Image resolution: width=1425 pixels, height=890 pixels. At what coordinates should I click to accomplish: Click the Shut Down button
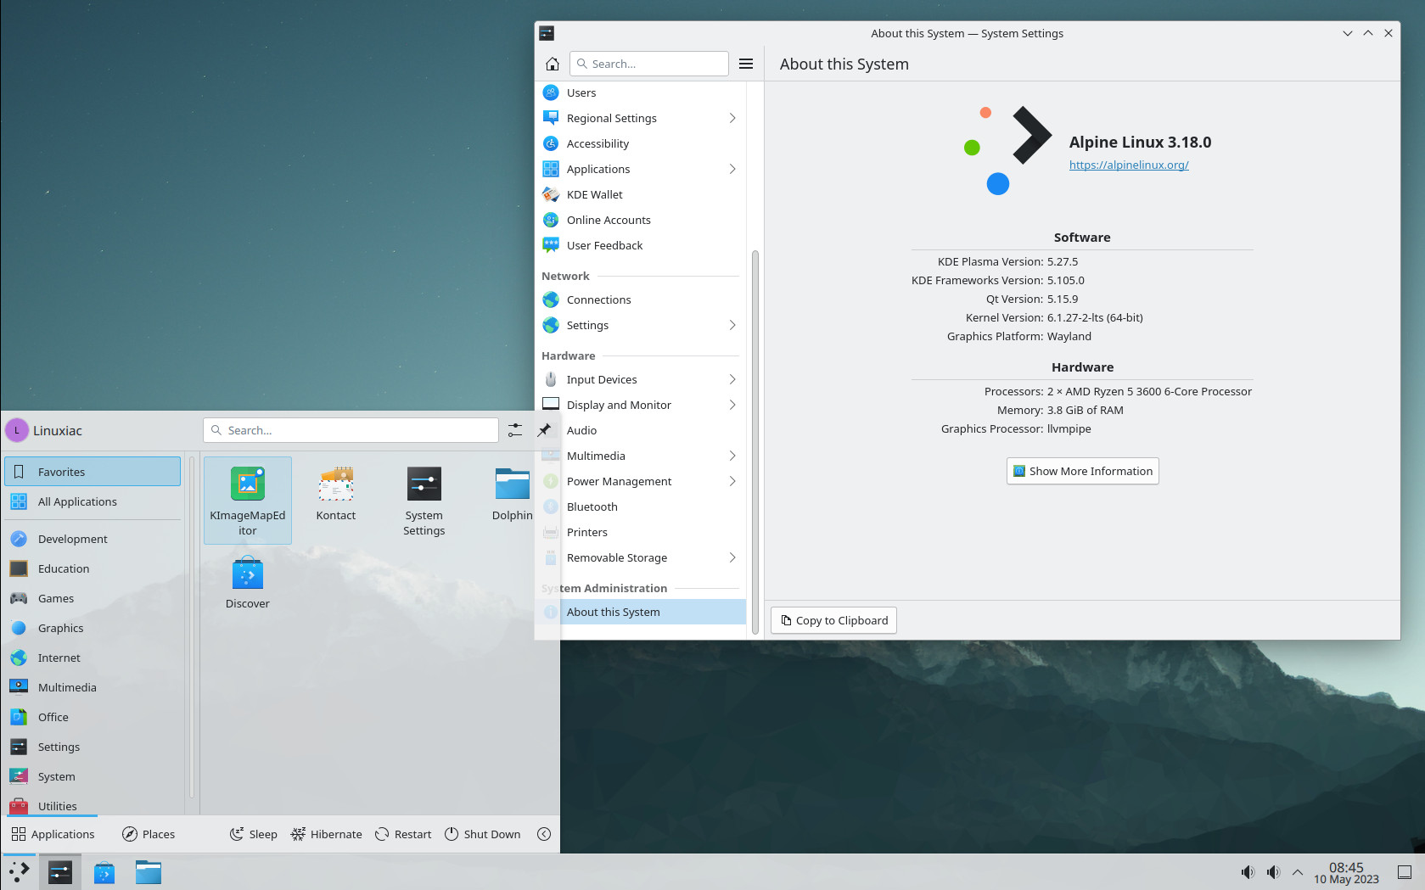coord(482,834)
